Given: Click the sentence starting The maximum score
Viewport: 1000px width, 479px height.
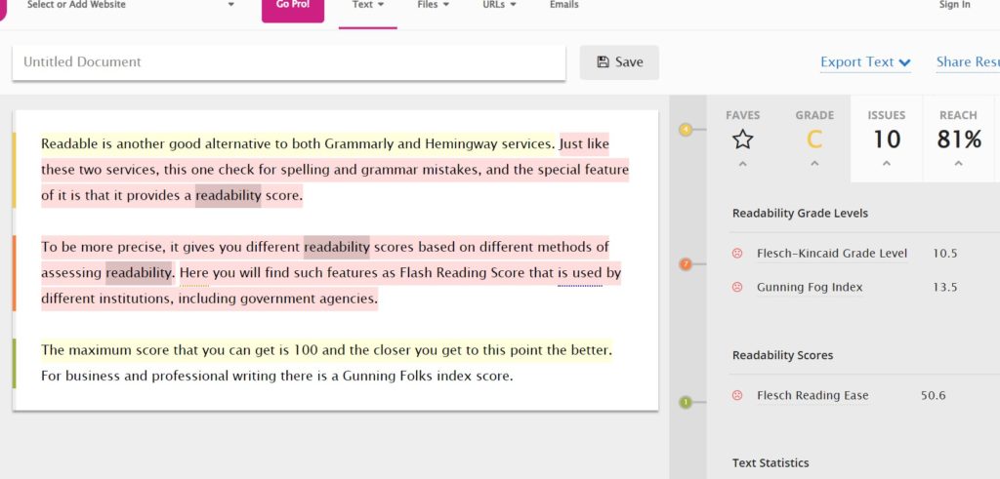Looking at the screenshot, I should 326,350.
